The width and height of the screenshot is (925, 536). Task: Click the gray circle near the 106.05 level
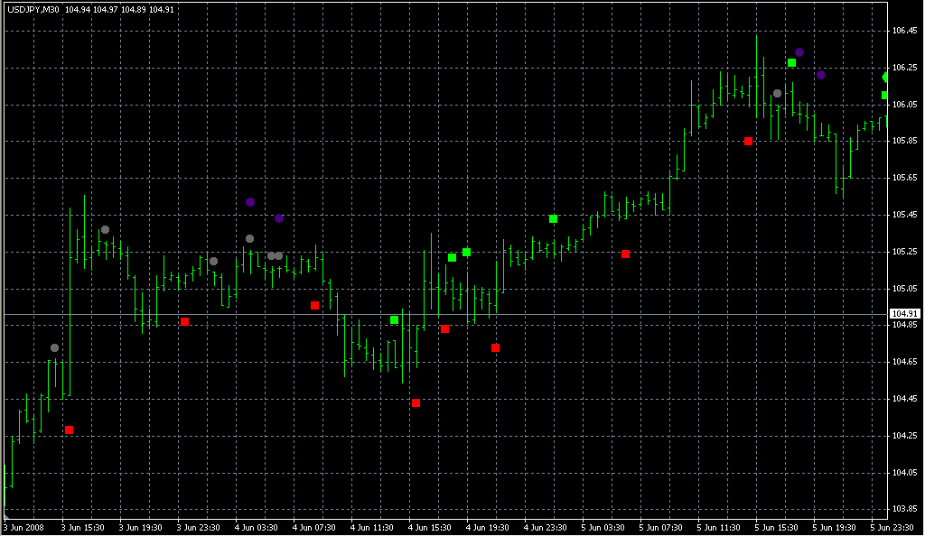pyautogui.click(x=777, y=93)
